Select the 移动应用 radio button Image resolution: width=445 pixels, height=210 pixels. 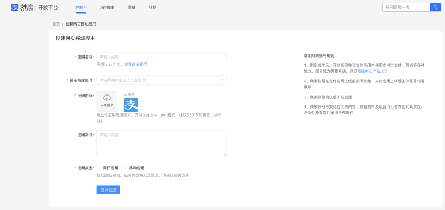tap(125, 168)
